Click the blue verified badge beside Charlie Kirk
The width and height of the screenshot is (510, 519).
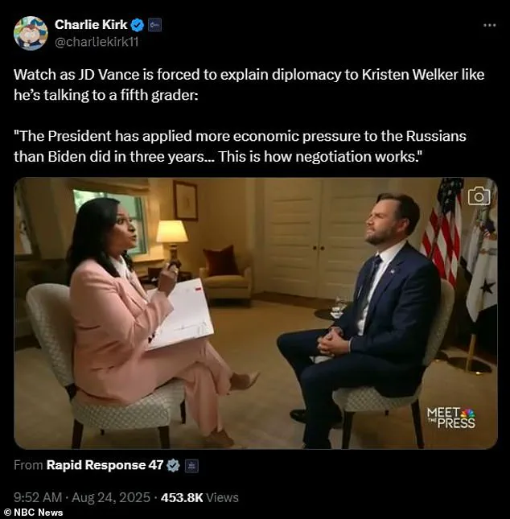[x=138, y=25]
